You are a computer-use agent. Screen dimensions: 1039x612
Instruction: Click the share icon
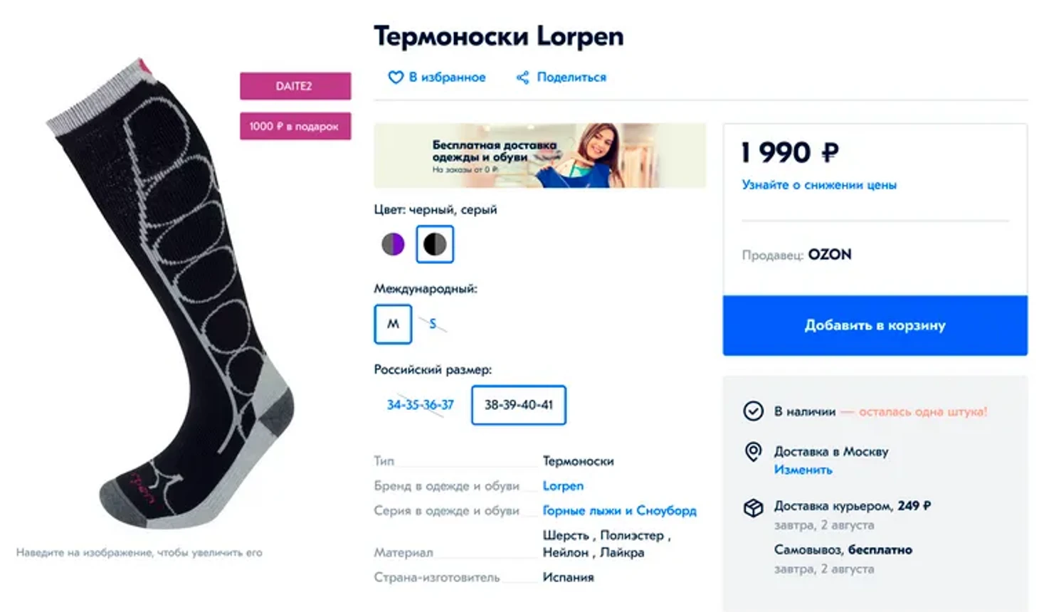523,78
